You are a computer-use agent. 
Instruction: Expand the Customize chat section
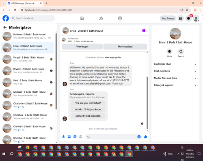click(175, 64)
